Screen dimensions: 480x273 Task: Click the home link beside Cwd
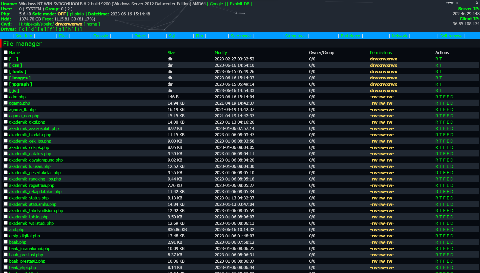[x=92, y=24]
